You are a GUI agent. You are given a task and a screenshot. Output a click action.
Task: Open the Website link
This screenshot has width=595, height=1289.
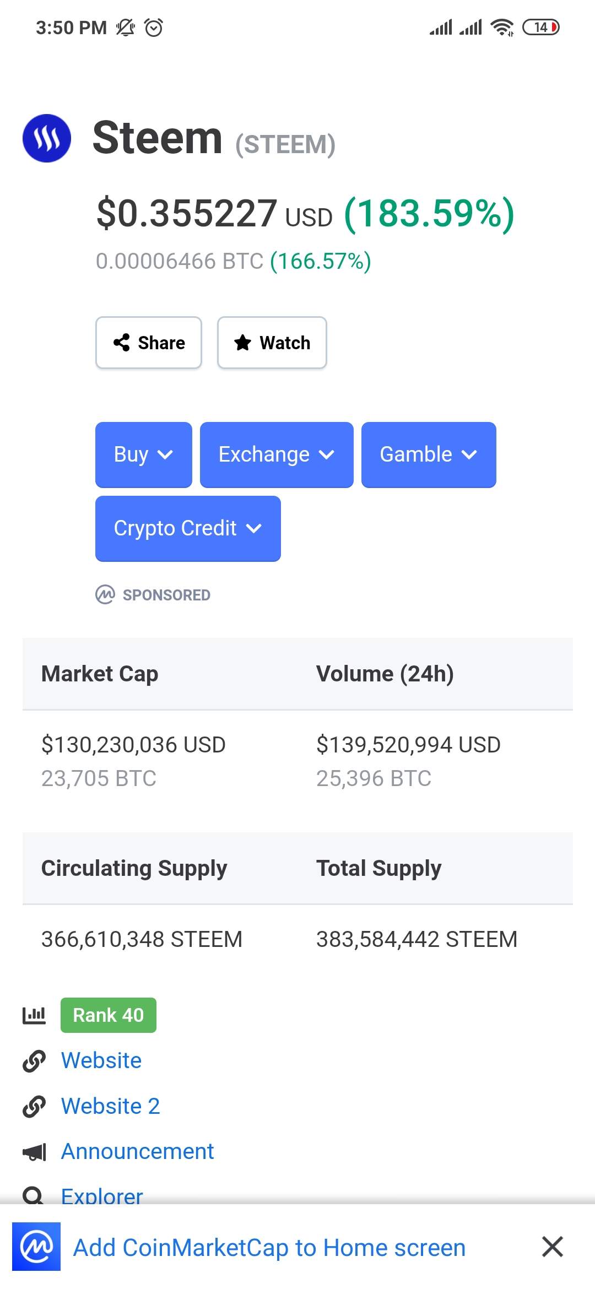(101, 1060)
